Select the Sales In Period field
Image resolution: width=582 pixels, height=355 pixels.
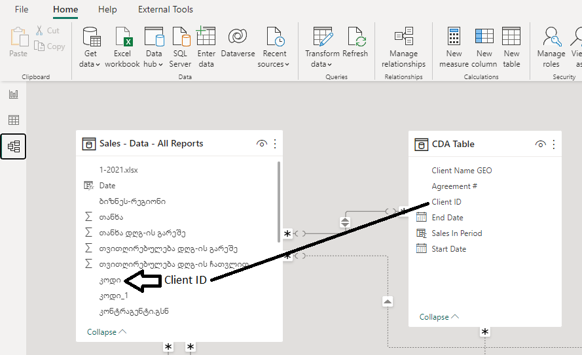456,233
